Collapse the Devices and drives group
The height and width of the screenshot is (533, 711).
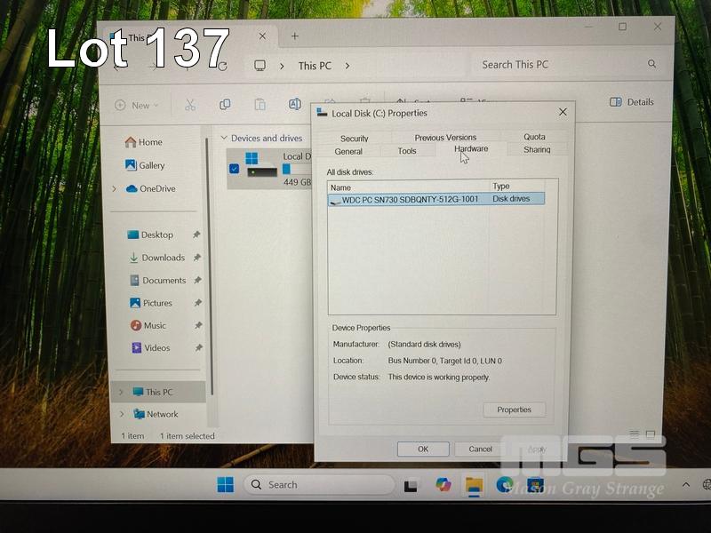[x=224, y=138]
